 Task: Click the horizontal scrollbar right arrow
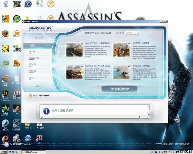click(146, 117)
